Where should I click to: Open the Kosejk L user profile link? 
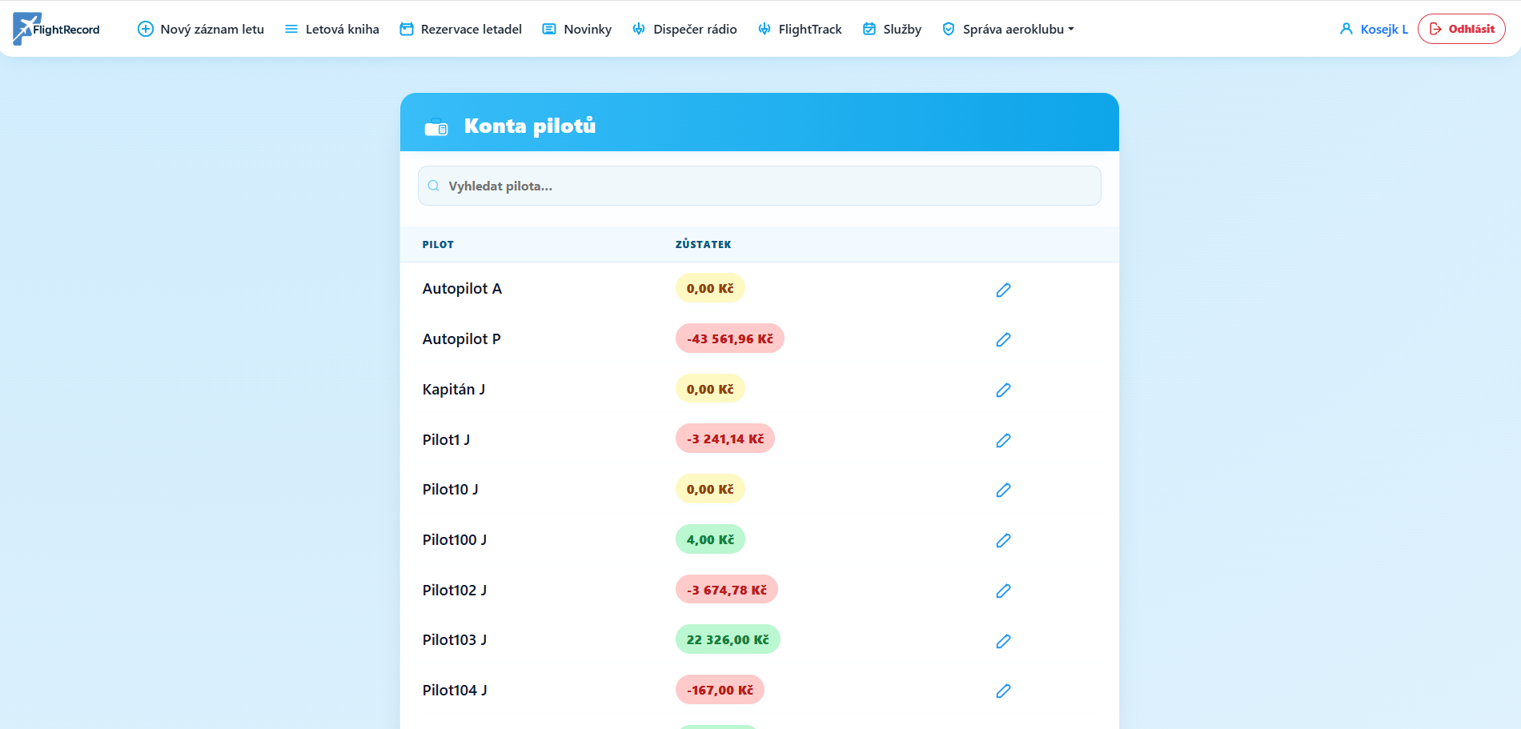point(1374,29)
